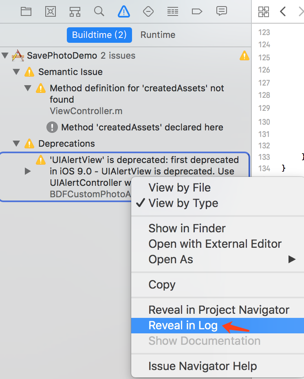The width and height of the screenshot is (304, 379).
Task: Open the Project navigator folder icon
Action: pyautogui.click(x=26, y=11)
